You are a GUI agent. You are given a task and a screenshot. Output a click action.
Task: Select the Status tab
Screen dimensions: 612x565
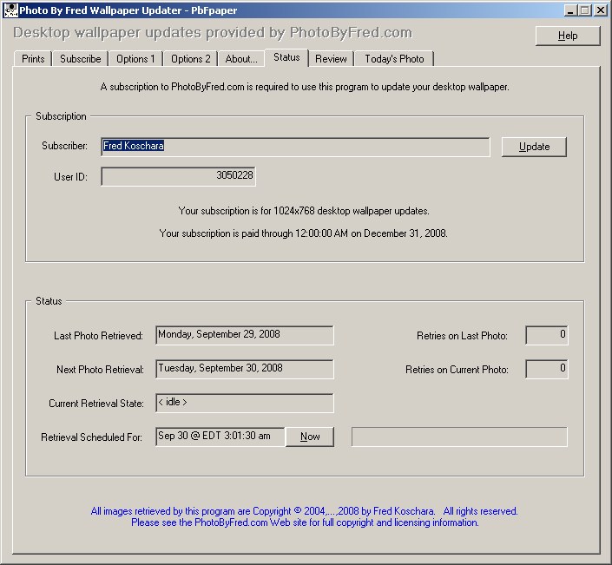tap(286, 58)
